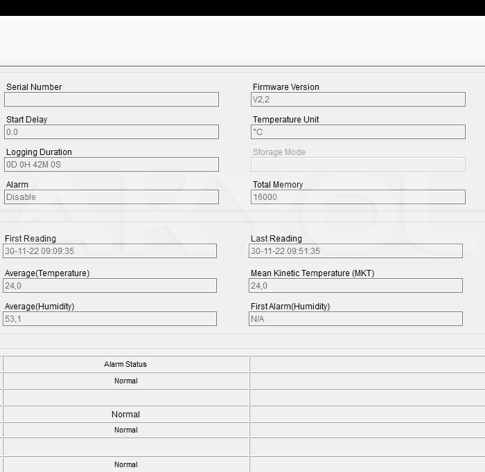Click the larger-font Normal status cell
The width and height of the screenshot is (485, 472).
[x=125, y=414]
